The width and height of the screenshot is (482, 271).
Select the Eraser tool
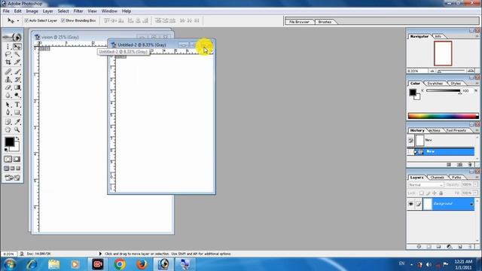coord(8,87)
